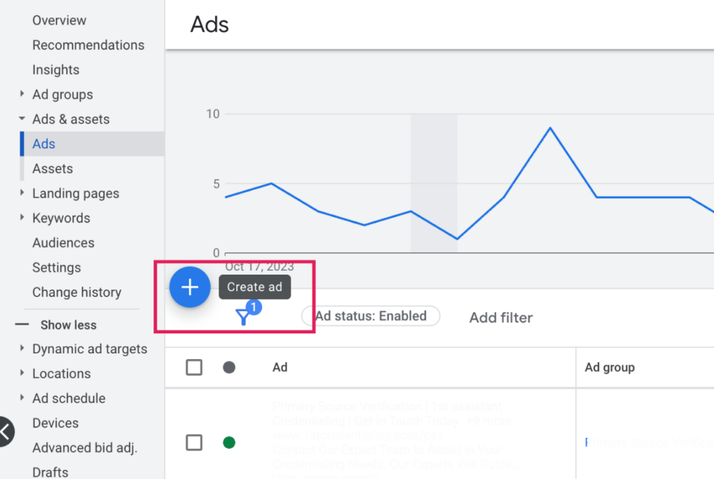Open the Change history page
The height and width of the screenshot is (479, 714).
pos(77,292)
